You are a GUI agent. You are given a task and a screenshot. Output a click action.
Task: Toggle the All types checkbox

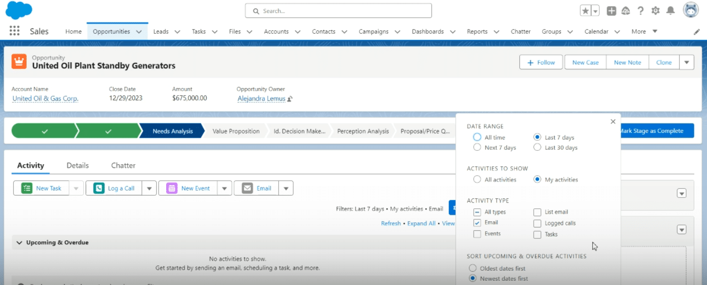(x=477, y=212)
